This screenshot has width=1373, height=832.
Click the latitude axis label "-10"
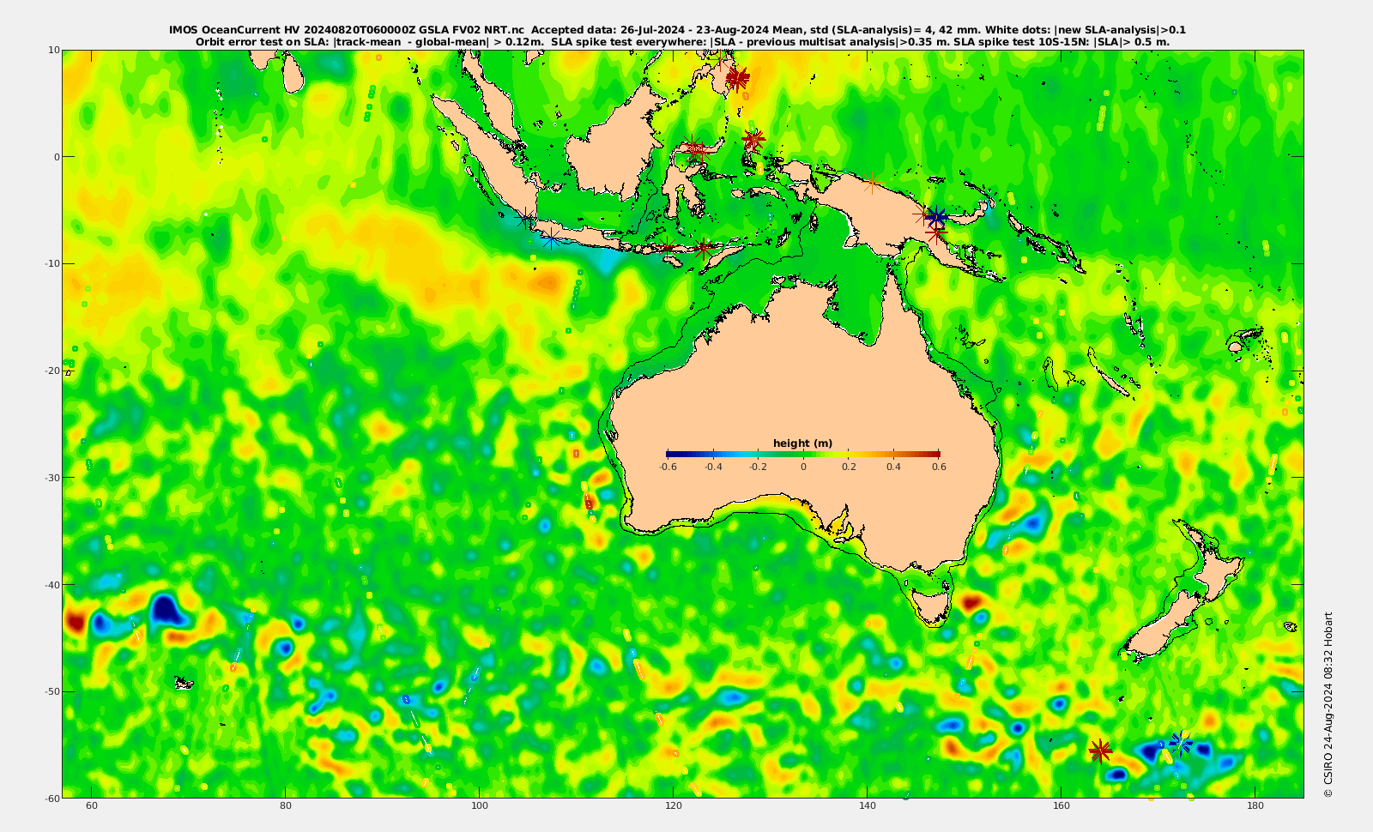coord(51,263)
